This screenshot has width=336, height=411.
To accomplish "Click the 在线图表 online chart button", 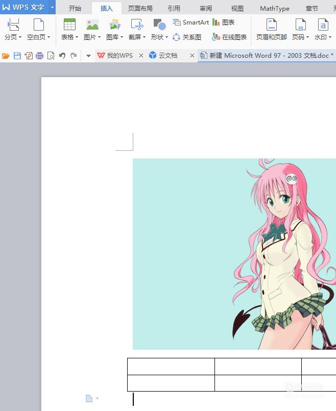I will click(229, 37).
